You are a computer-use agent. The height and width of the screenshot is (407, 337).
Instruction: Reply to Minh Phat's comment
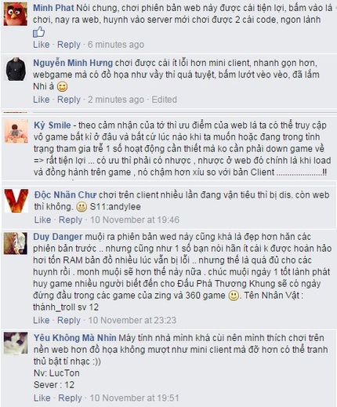pos(69,45)
